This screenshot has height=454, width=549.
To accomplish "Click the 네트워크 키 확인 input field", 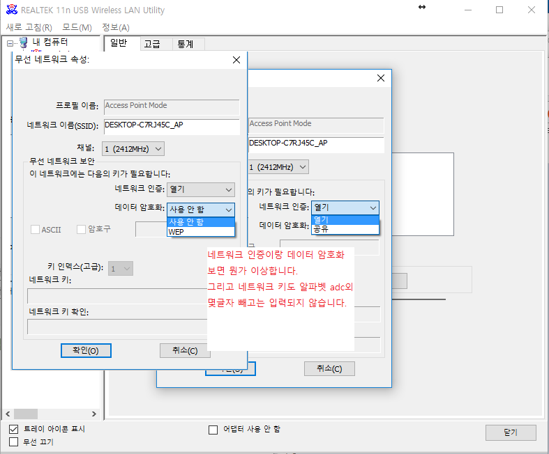I will point(117,327).
